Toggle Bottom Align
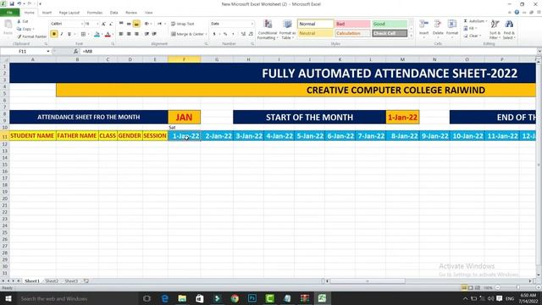Screen dimensions: 542x305 [136, 24]
